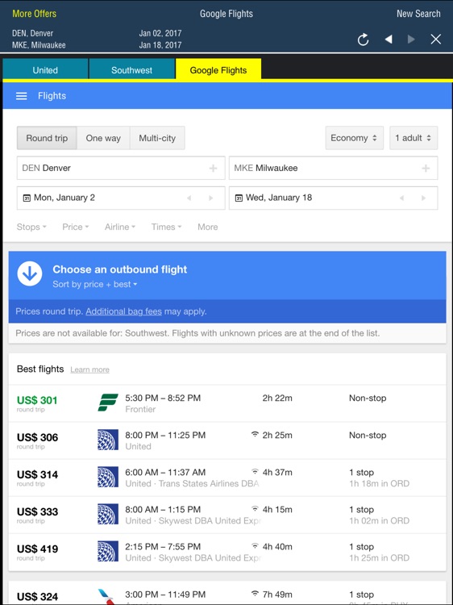This screenshot has width=453, height=605.
Task: Click the Frontier airline logo
Action: [x=107, y=403]
